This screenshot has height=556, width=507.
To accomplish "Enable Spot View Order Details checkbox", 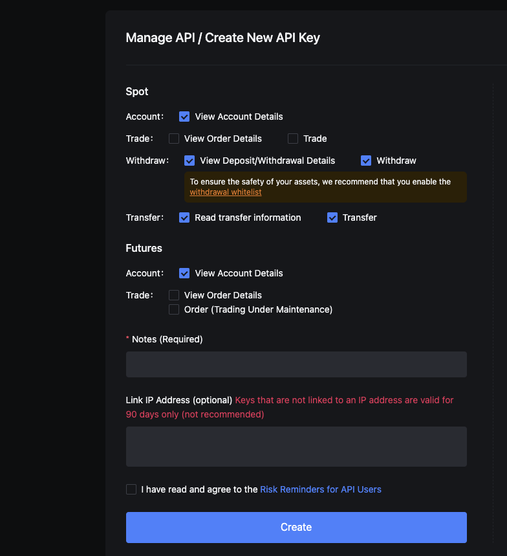I will point(173,139).
